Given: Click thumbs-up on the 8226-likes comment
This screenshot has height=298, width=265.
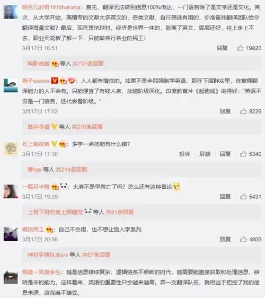Looking at the screenshot, I should 243,111.
